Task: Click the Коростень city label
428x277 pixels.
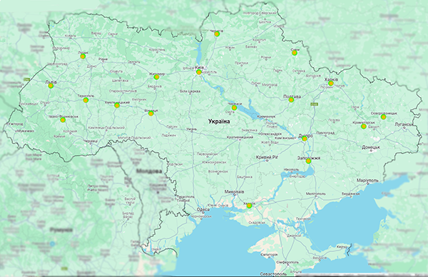Action: [x=157, y=50]
